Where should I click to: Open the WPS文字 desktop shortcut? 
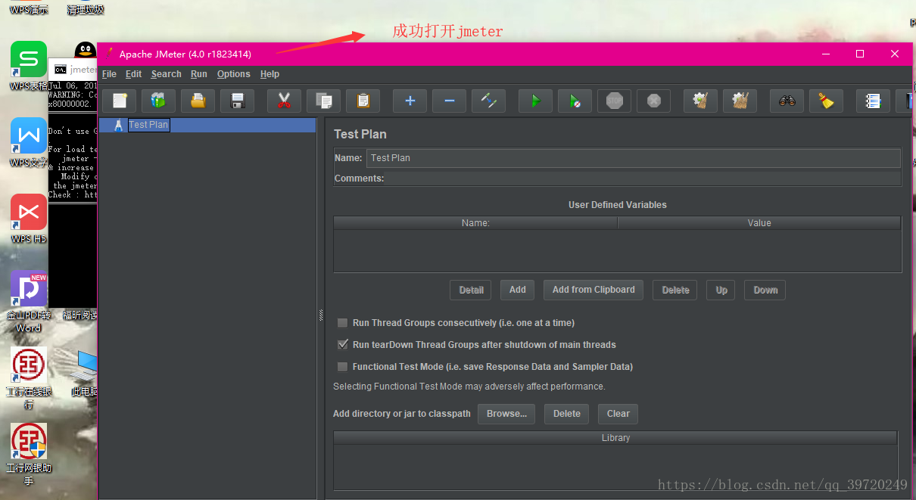[29, 142]
